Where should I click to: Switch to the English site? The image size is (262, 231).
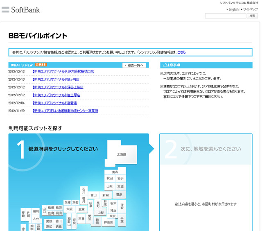point(233,9)
